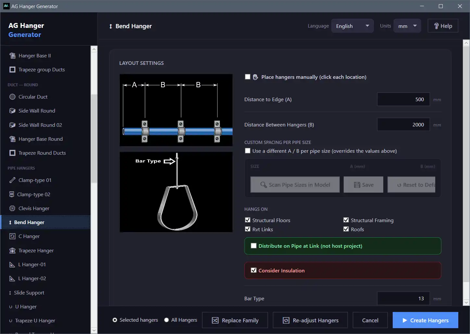Click the Clamp-type 01 wrench icon

point(12,180)
